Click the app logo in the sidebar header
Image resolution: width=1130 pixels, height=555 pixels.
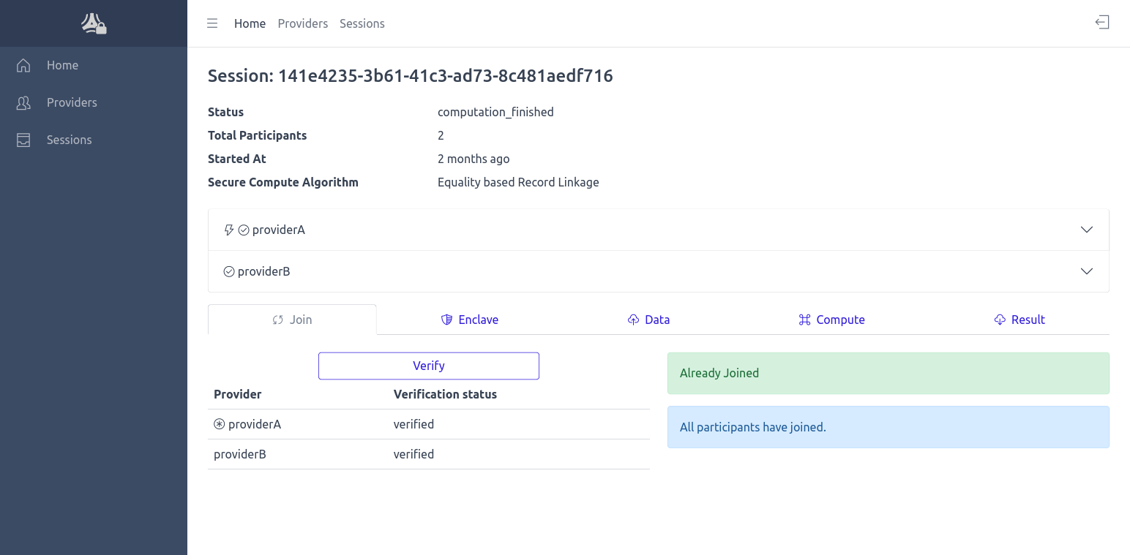click(93, 23)
